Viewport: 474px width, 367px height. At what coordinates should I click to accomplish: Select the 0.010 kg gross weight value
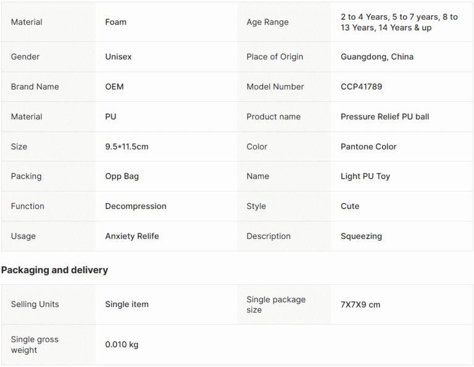click(122, 345)
